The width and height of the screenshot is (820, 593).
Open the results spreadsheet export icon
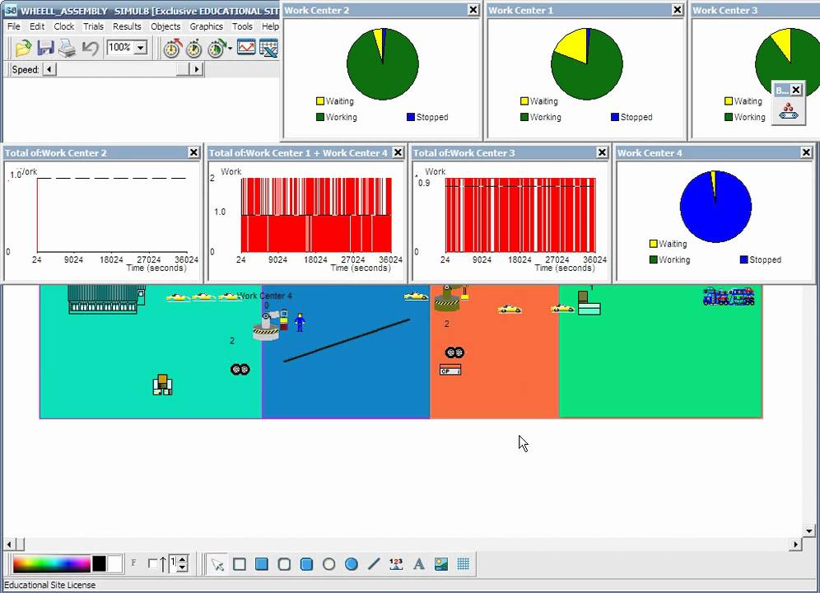tap(268, 48)
